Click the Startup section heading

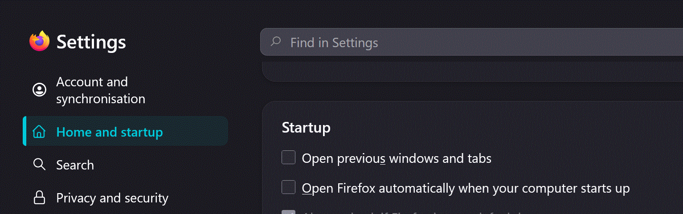point(306,128)
